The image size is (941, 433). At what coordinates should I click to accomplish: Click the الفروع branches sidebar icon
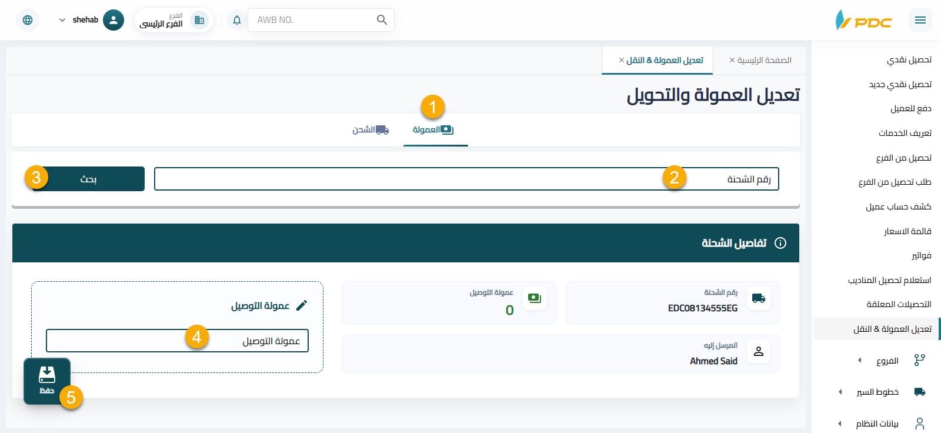(920, 360)
